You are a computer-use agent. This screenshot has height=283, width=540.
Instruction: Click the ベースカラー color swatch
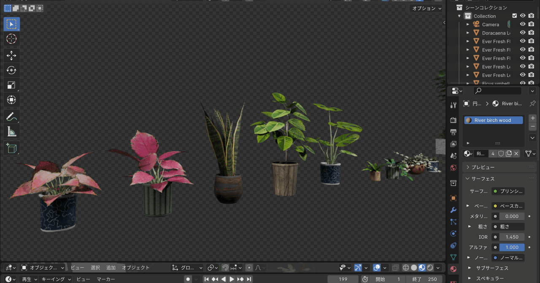(508, 206)
